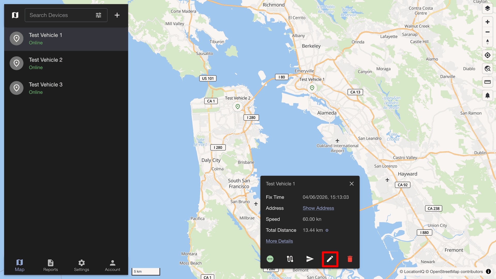Open the device filter options

98,15
